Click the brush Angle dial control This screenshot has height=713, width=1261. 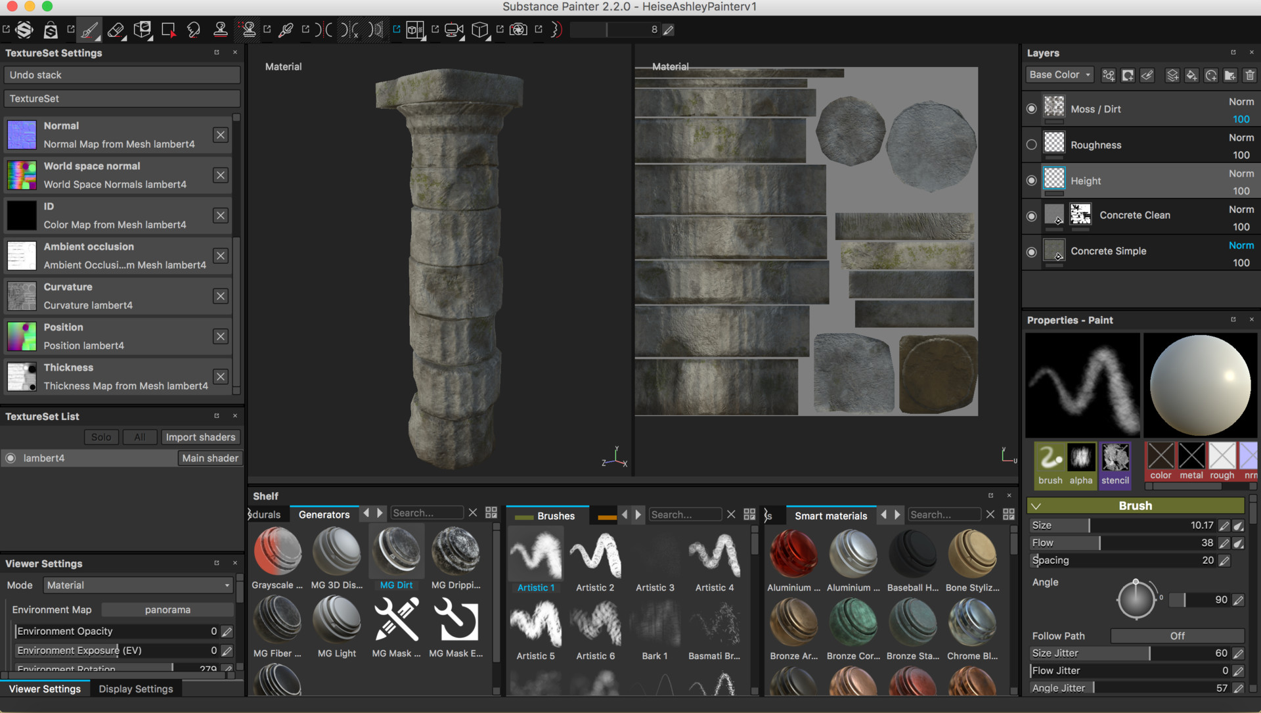point(1138,599)
